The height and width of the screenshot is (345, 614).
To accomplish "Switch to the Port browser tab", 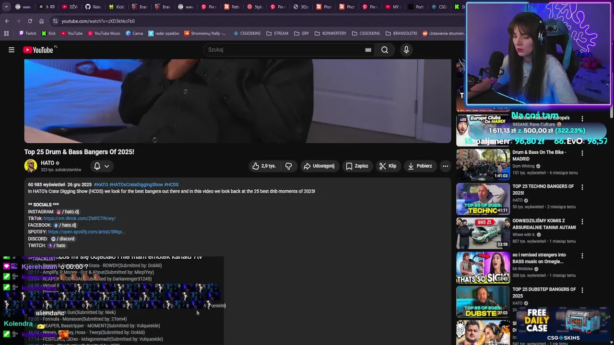I will pyautogui.click(x=415, y=7).
